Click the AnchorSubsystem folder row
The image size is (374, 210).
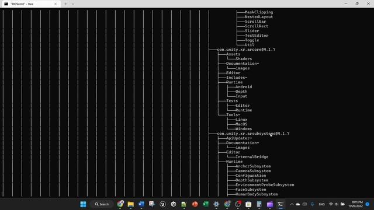(253, 166)
